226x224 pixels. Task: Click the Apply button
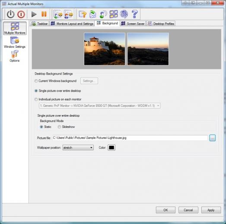(x=211, y=210)
